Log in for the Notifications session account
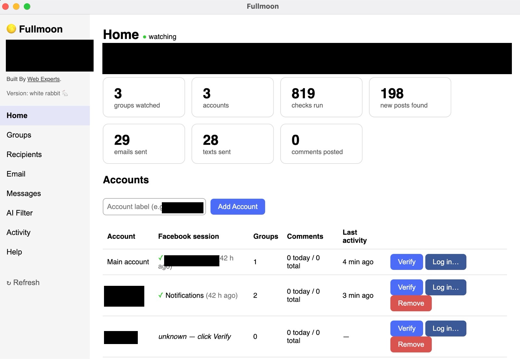The height and width of the screenshot is (359, 520). [x=446, y=287]
